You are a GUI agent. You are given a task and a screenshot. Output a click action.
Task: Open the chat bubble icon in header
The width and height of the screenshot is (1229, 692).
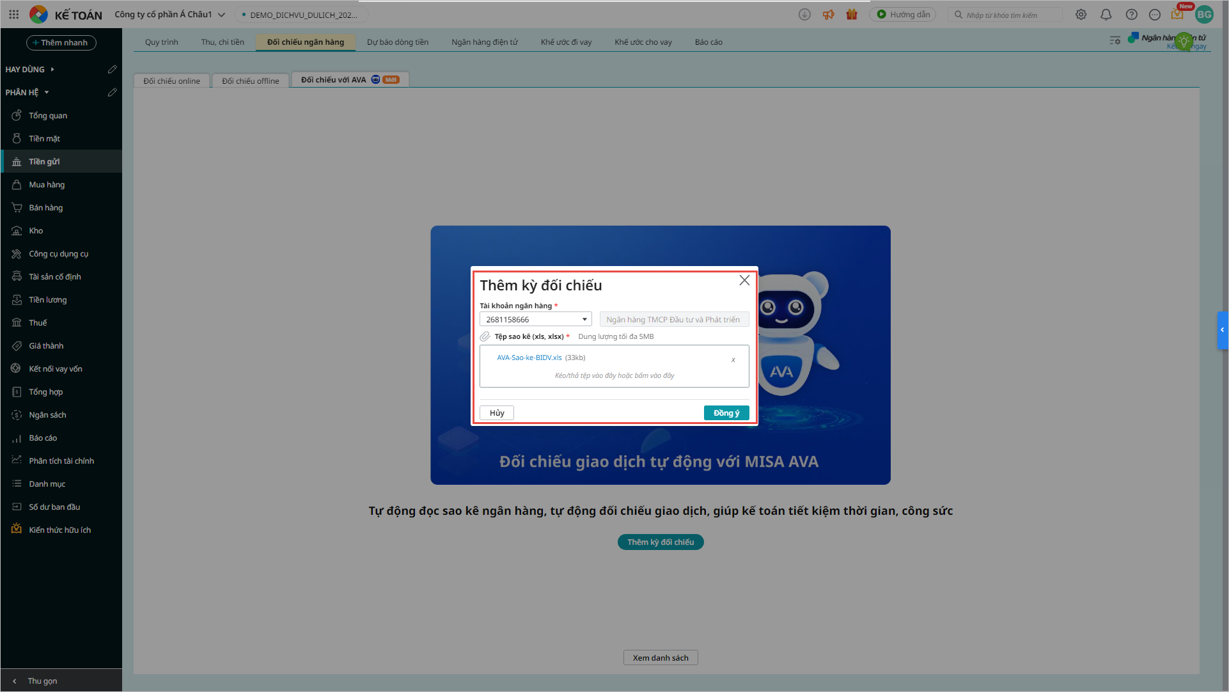(1154, 14)
